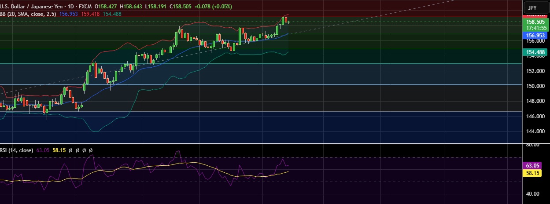This screenshot has width=550, height=204.
Task: Click the teal 154.488 value in BB legend
Action: (112, 14)
